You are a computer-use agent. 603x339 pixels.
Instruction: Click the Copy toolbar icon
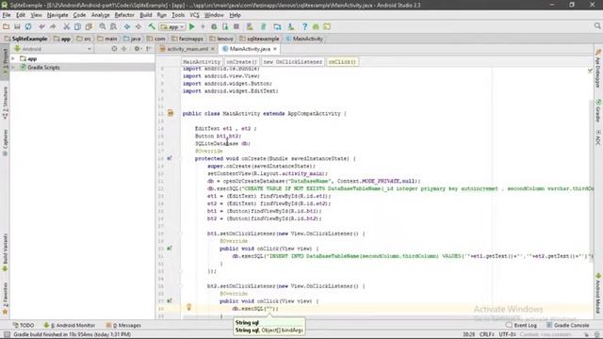(x=77, y=27)
